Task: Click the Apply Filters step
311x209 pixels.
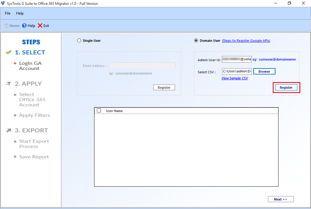Action: [x=34, y=115]
